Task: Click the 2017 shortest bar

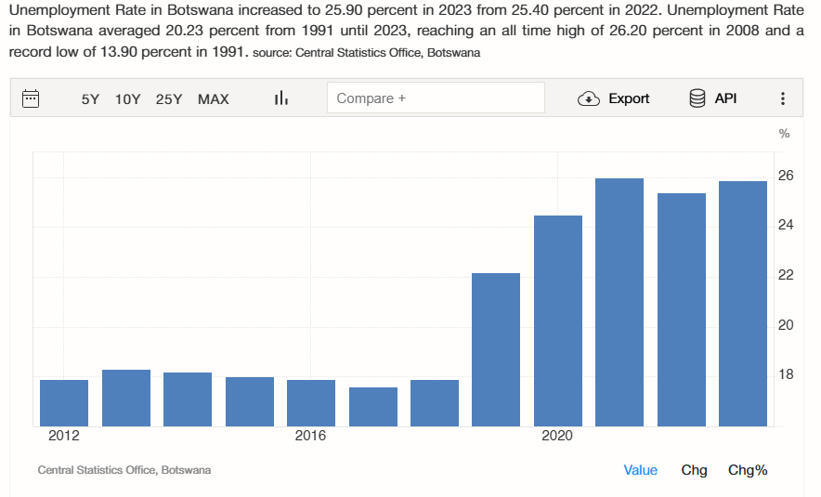Action: click(x=373, y=406)
